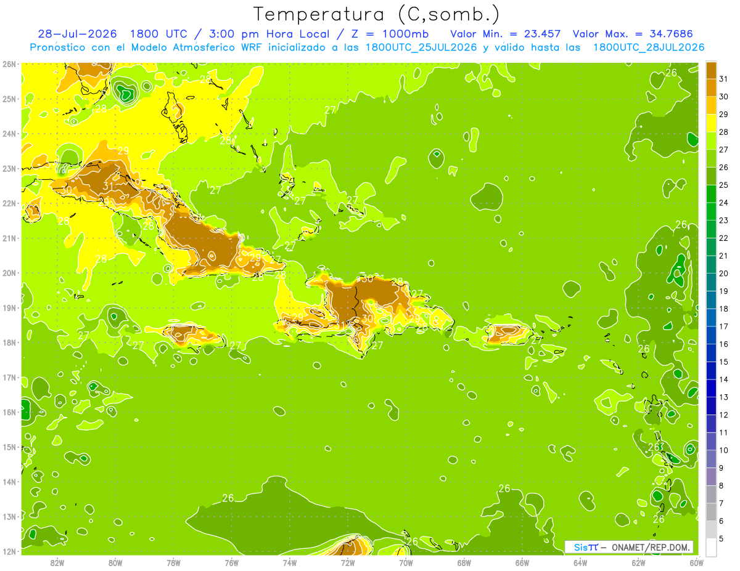Screen dimensions: 740x571
Task: Click the "25N" latitude axis label
Action: pyautogui.click(x=9, y=99)
